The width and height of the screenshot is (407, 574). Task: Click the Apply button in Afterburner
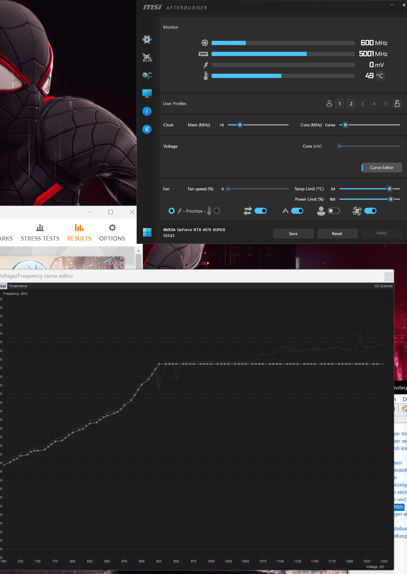381,233
